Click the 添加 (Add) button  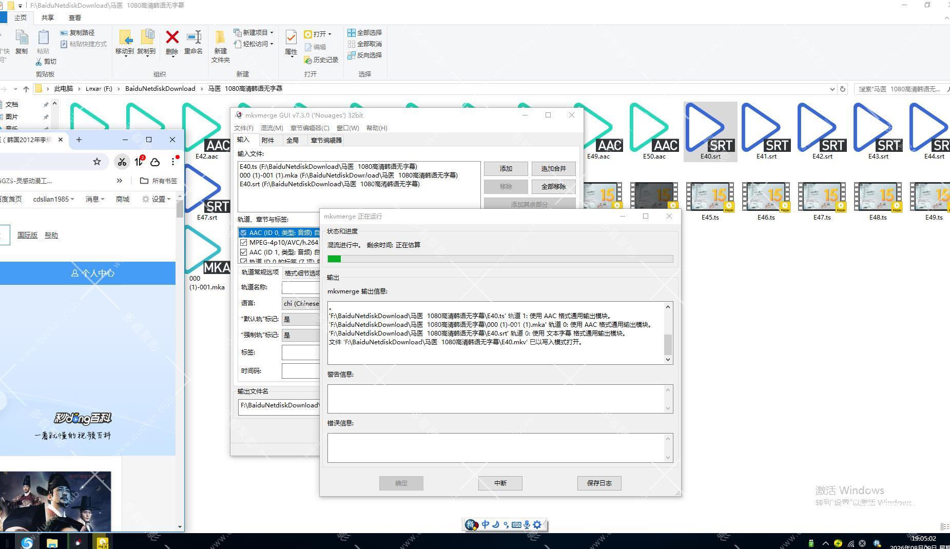506,169
